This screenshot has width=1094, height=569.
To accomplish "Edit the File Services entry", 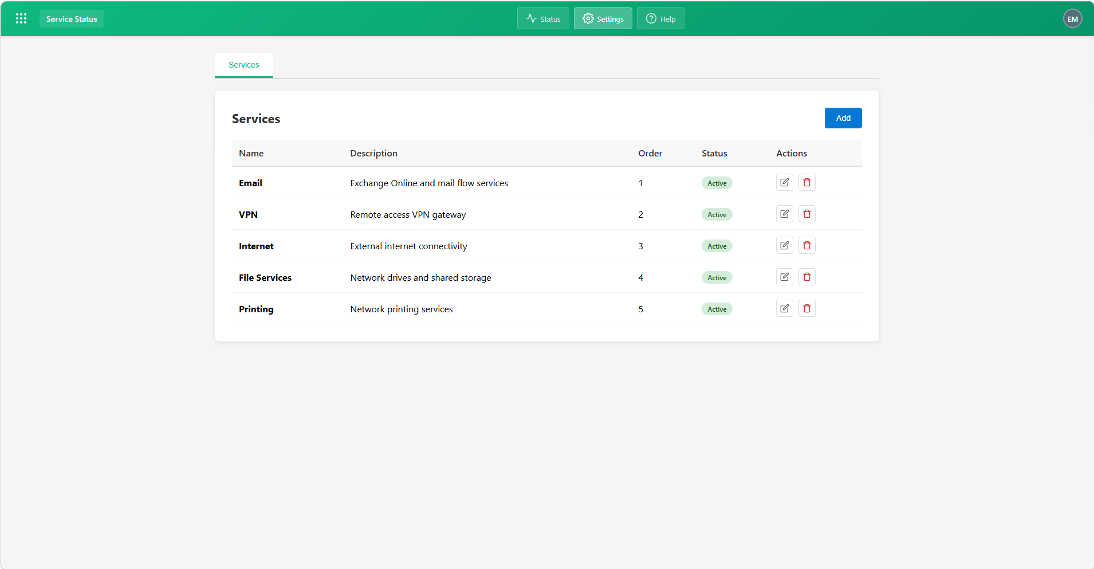I will click(x=785, y=277).
